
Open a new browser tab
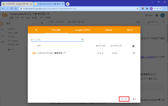tap(68, 4)
